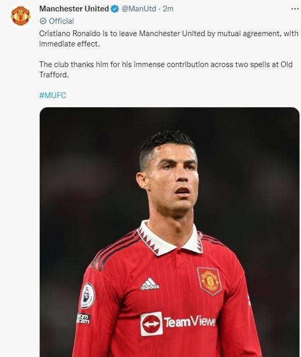Click the blue verified checkmark badge
This screenshot has width=301, height=357.
114,9
